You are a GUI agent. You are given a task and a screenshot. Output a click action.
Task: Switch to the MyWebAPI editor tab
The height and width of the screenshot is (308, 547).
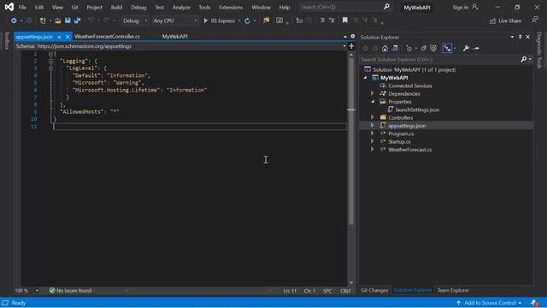click(x=174, y=36)
